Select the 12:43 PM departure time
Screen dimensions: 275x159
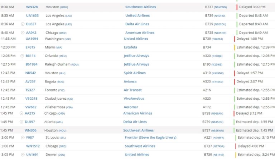[8, 73]
